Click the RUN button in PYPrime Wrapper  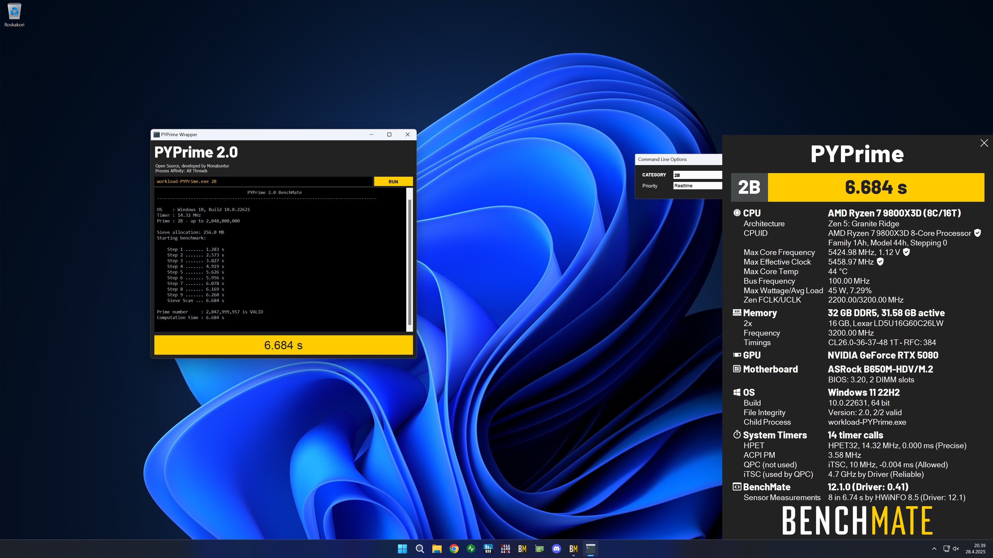(x=393, y=181)
